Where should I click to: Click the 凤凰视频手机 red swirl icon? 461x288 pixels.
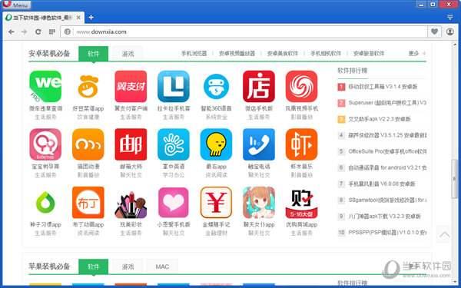coord(301,86)
